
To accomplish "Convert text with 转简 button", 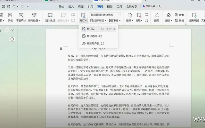I will click(x=179, y=20).
